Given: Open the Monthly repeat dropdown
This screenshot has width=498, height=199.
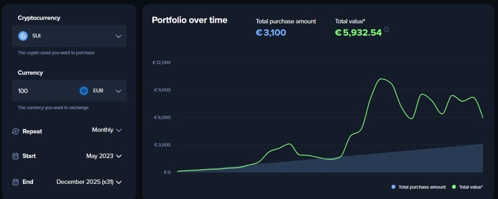Looking at the screenshot, I should coord(107,130).
